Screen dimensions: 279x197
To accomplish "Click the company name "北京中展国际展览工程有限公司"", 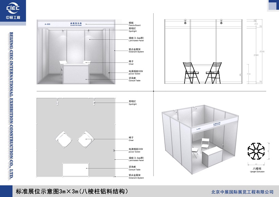I will pos(242,192).
